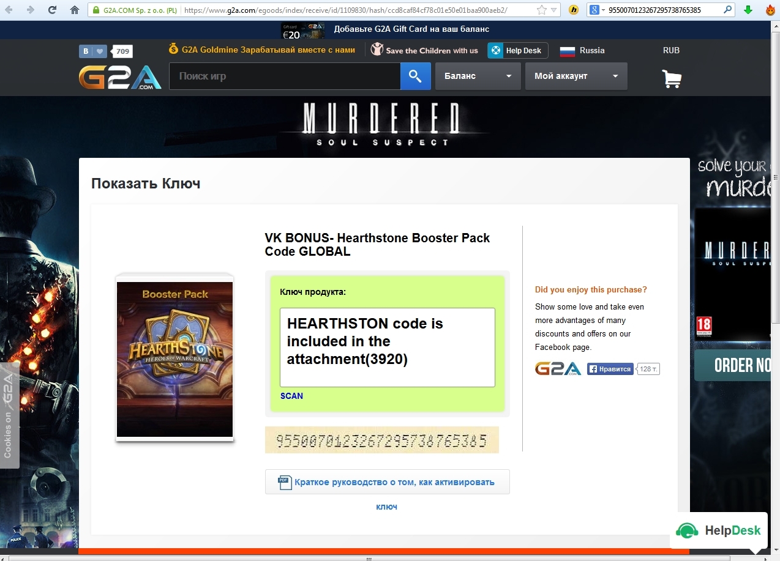The width and height of the screenshot is (780, 561).
Task: Bookmark this page with the star icon
Action: click(541, 10)
